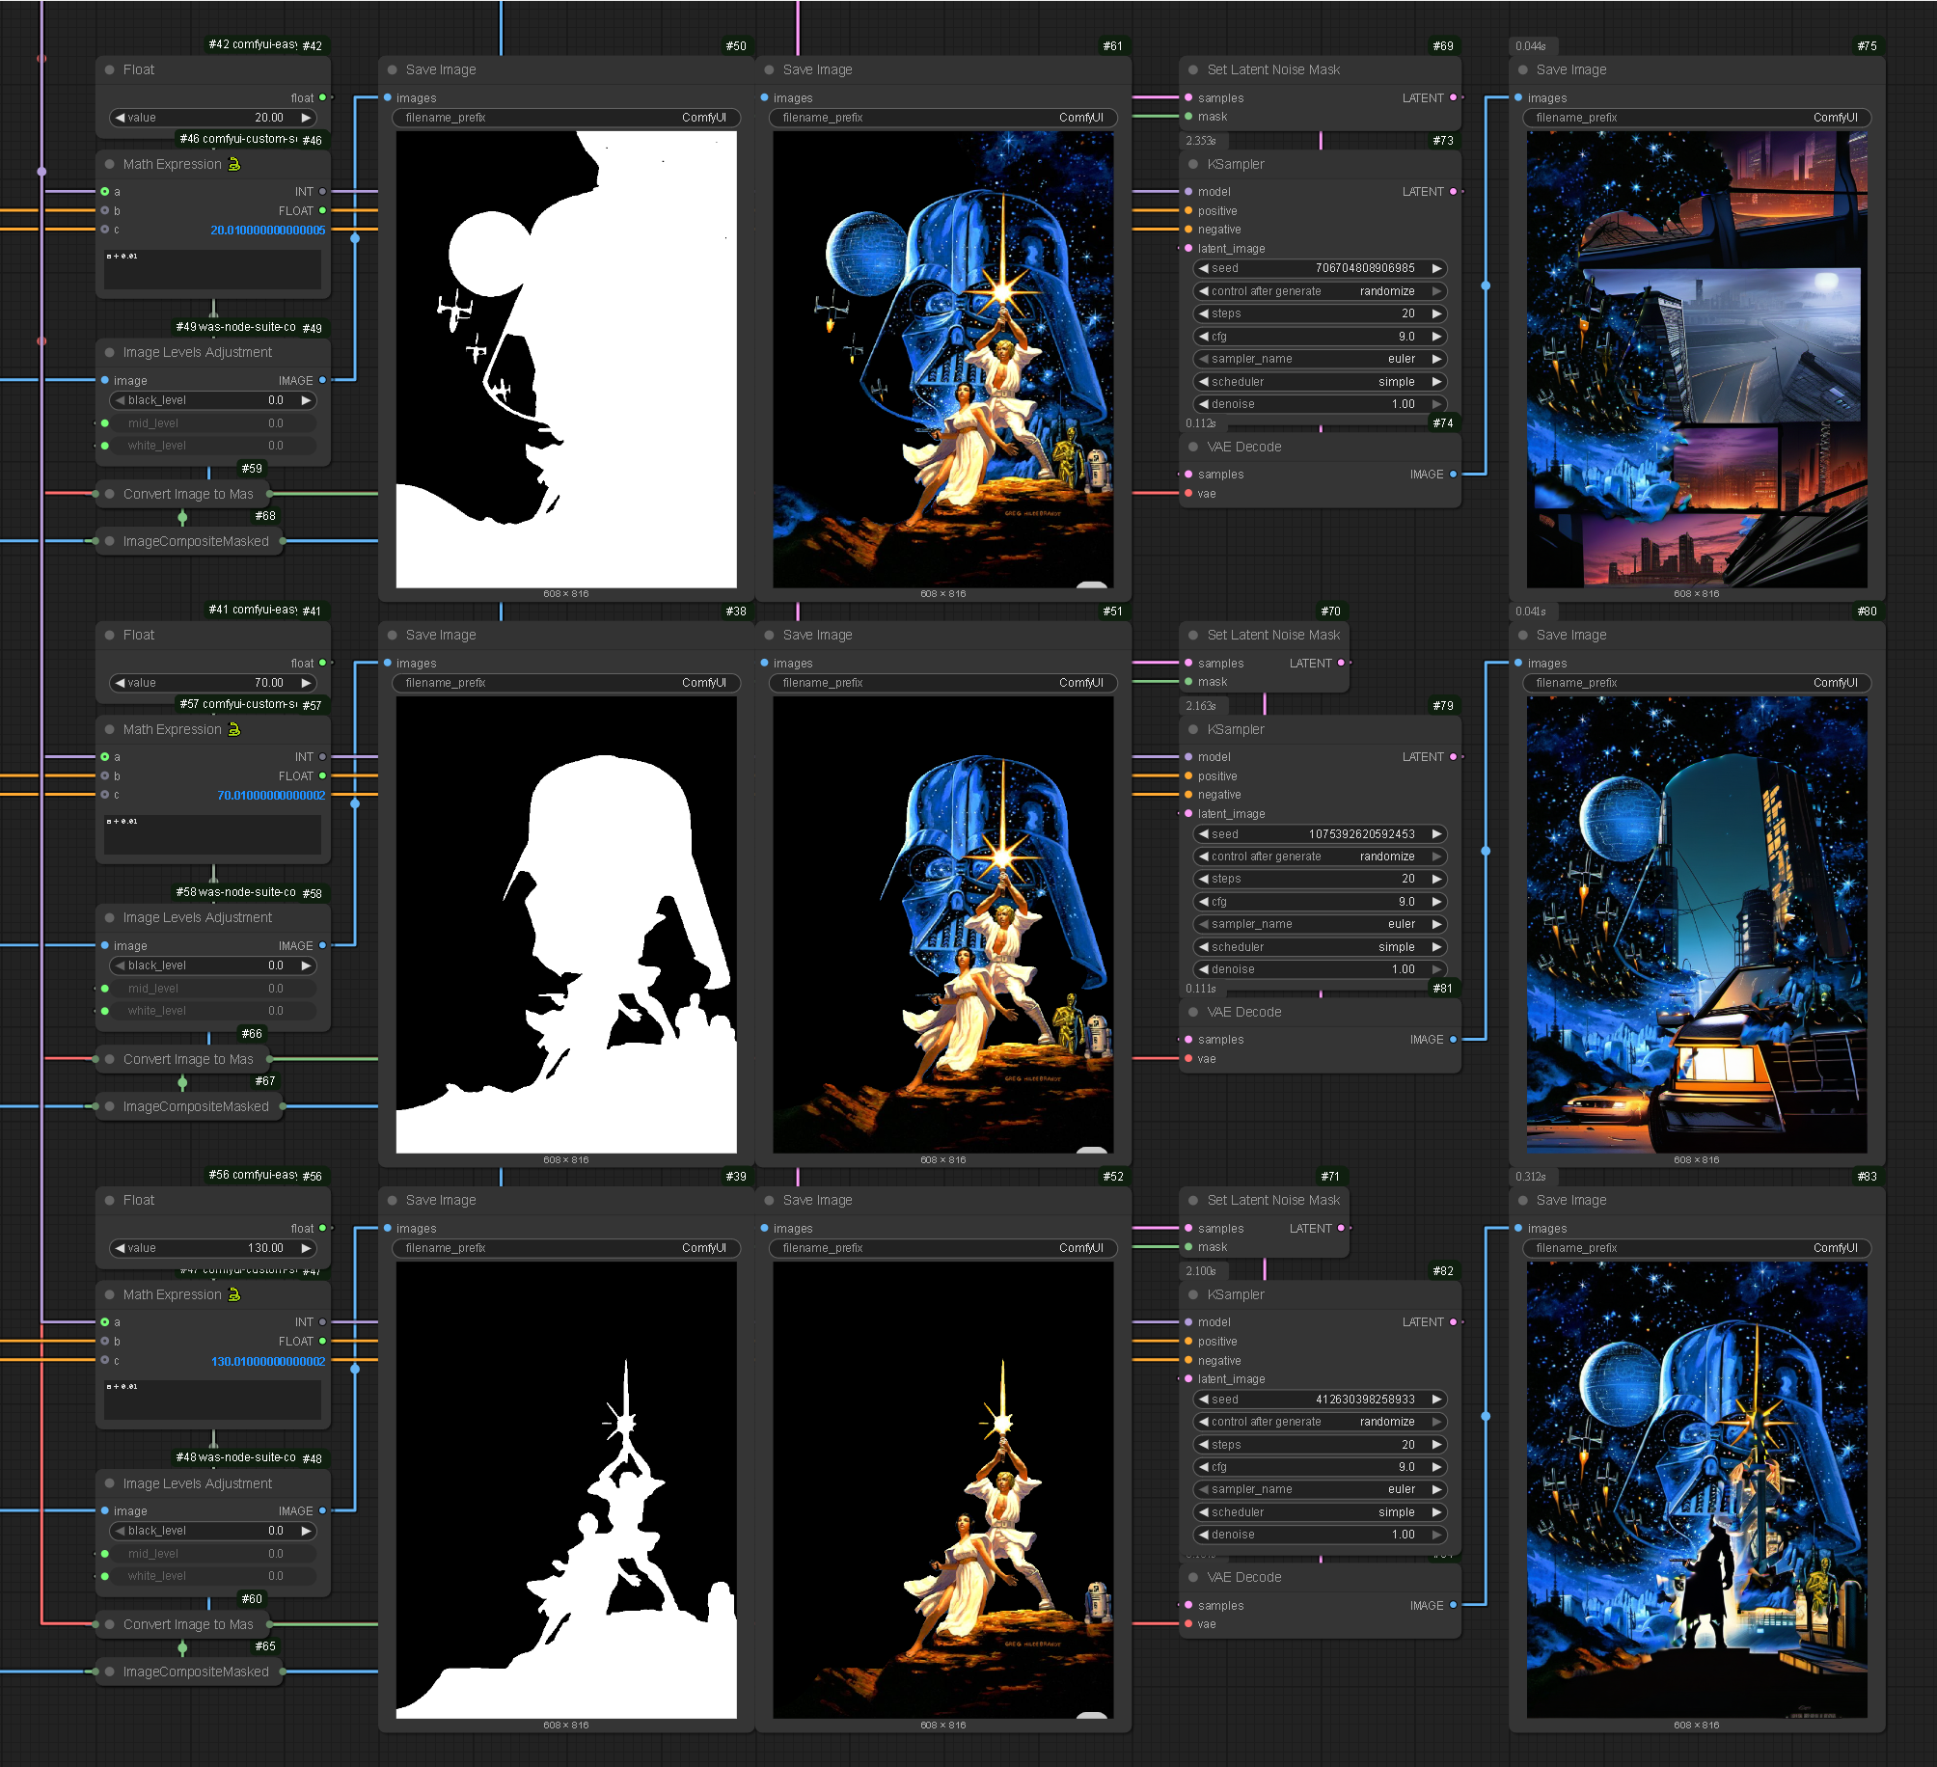The image size is (1937, 1767).
Task: Open control after generate dropdown in KSampler #82
Action: click(x=1321, y=1422)
